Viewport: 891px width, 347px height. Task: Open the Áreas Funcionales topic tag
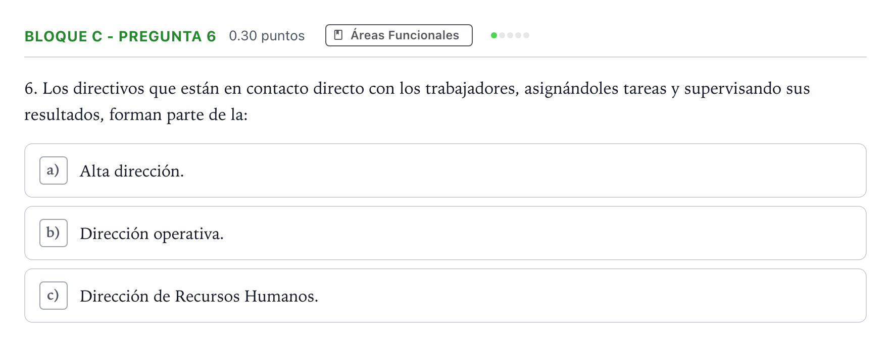[x=399, y=35]
